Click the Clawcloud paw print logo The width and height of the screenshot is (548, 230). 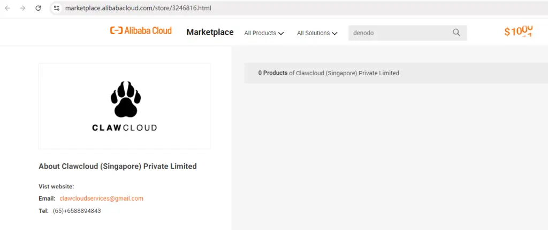tap(125, 99)
